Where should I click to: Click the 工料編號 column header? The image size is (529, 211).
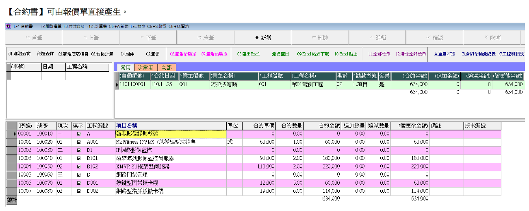tap(100, 126)
